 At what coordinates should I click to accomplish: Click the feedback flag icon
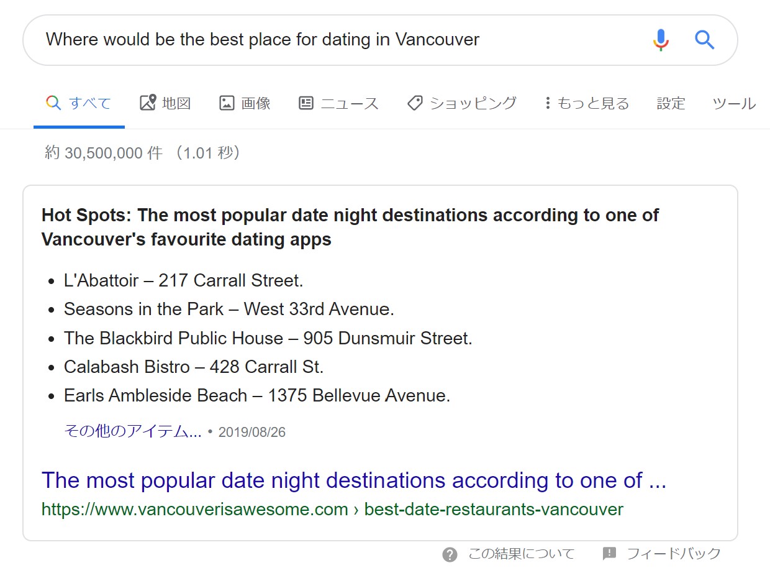tap(609, 554)
